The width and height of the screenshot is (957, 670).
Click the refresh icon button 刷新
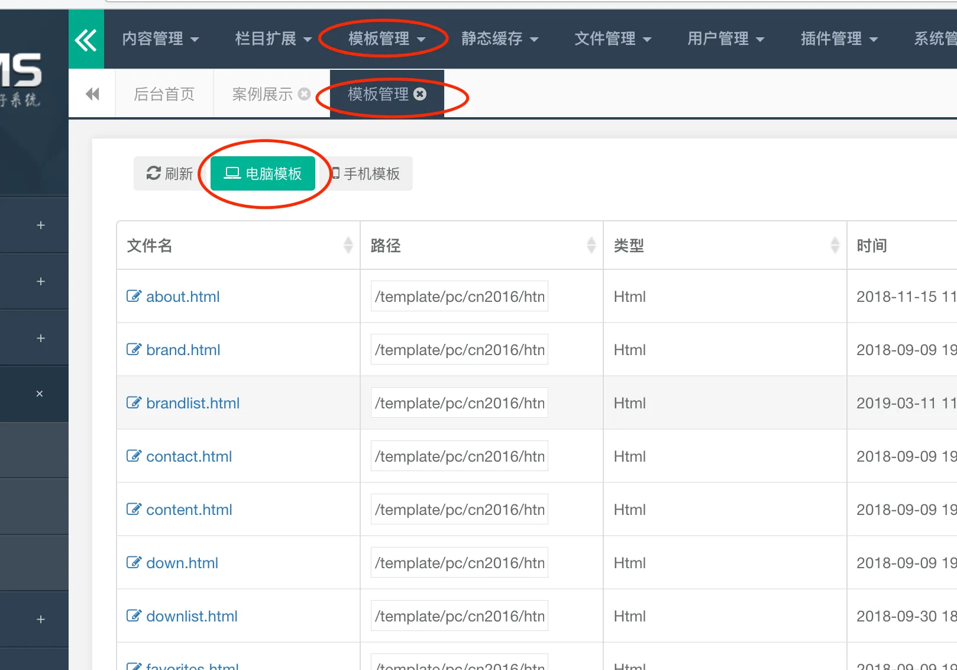point(169,173)
